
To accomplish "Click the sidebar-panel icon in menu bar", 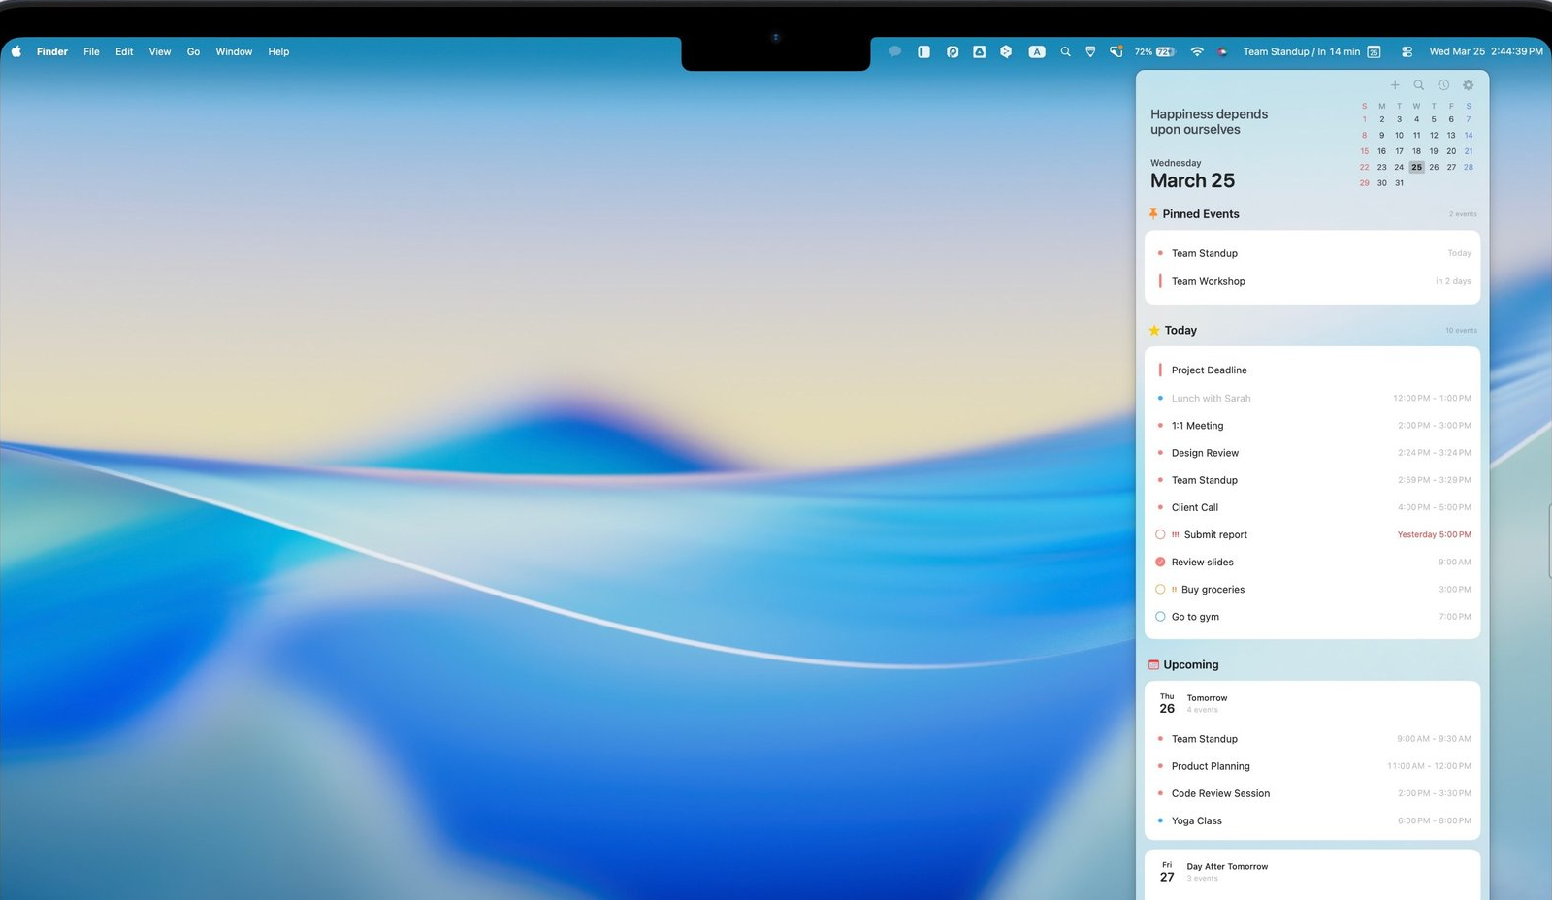I will 923,51.
